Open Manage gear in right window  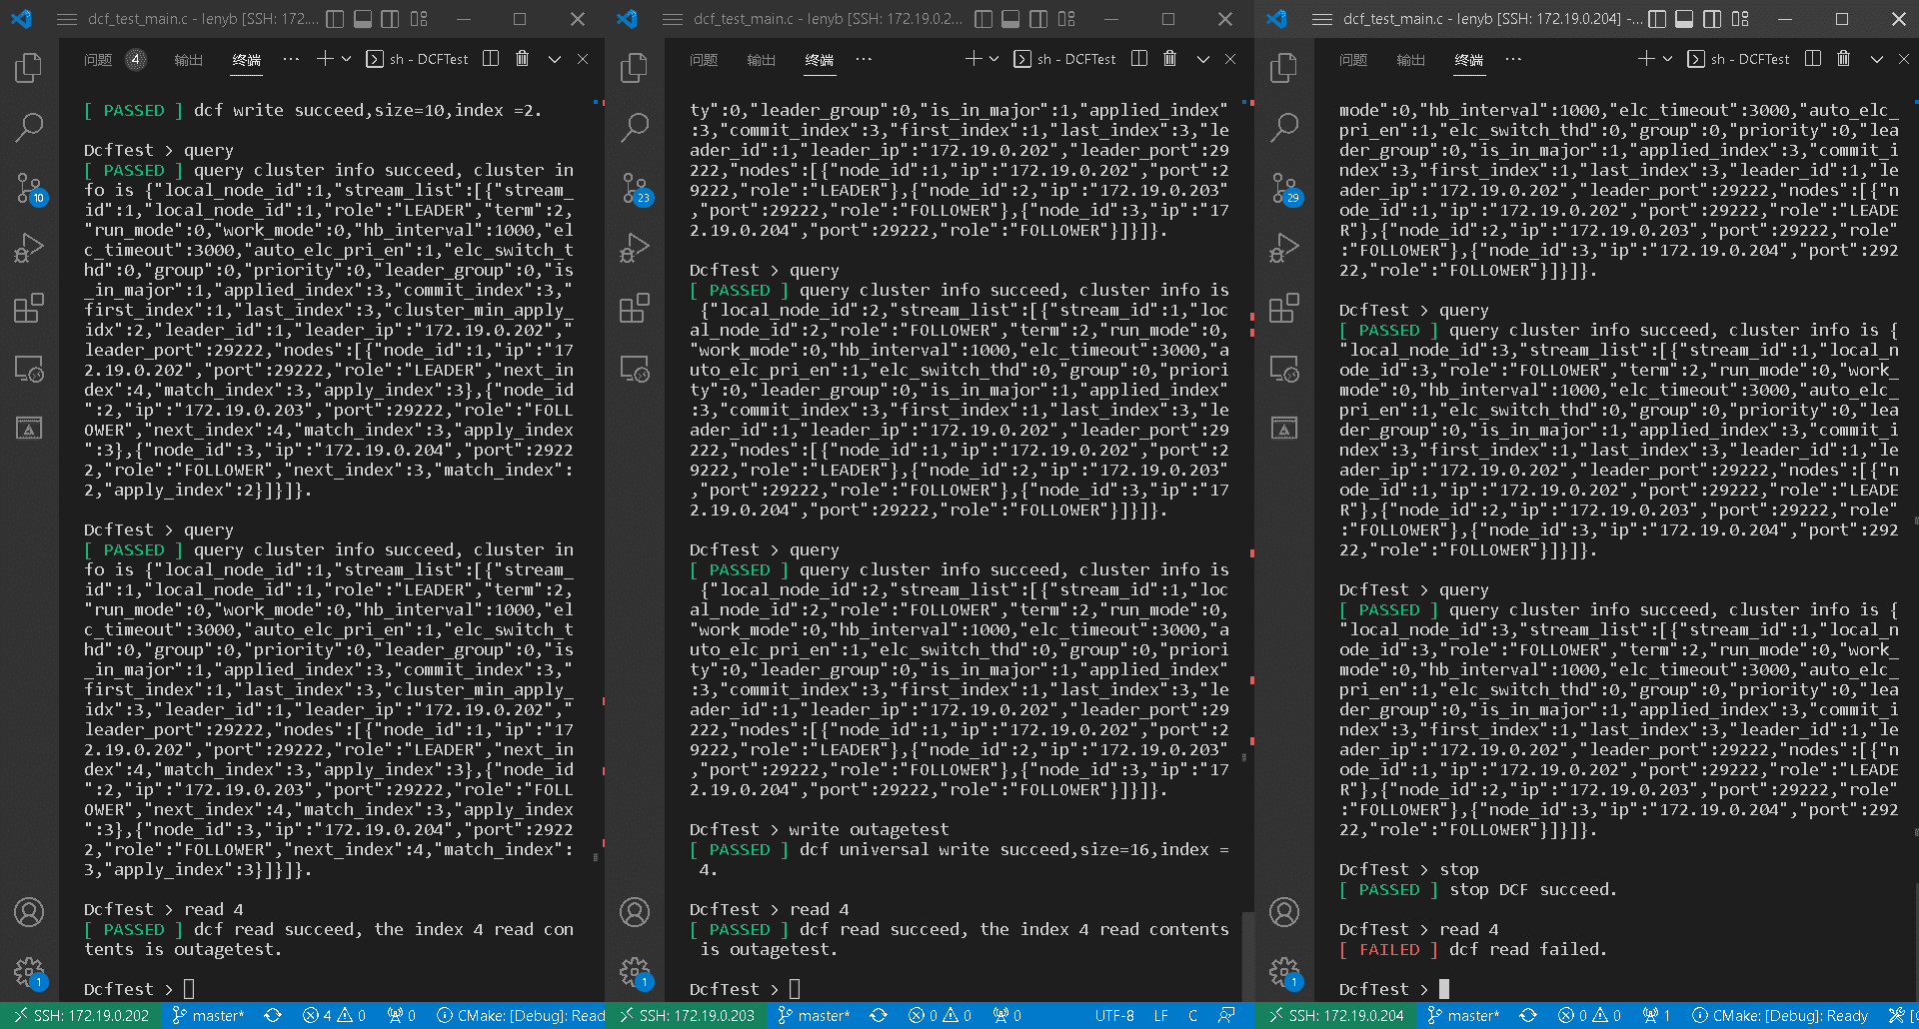point(1284,971)
